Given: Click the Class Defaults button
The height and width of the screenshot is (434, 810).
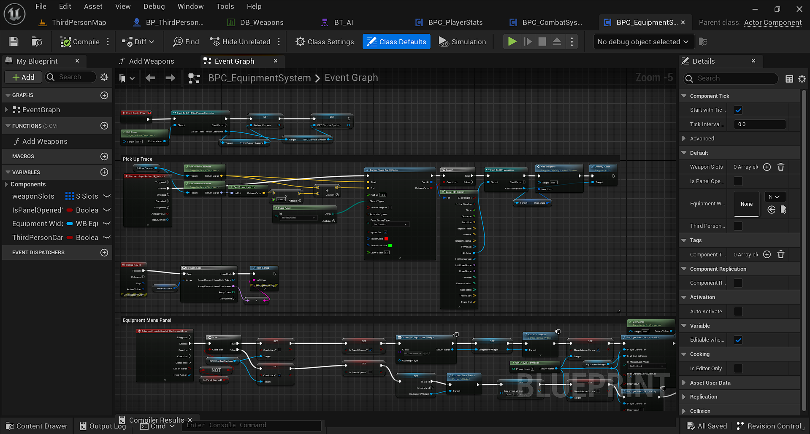Looking at the screenshot, I should coord(396,42).
